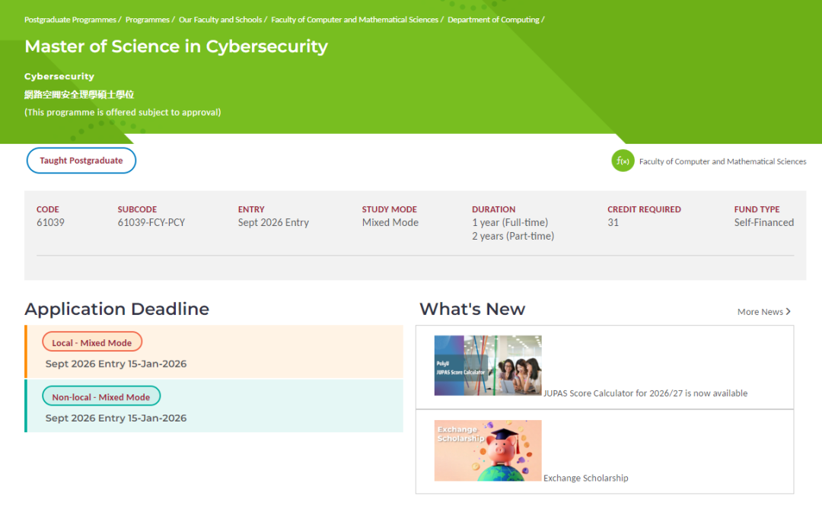Click the subcode 61039-FCY-PCY value
Screen dimensions: 822x509
151,222
